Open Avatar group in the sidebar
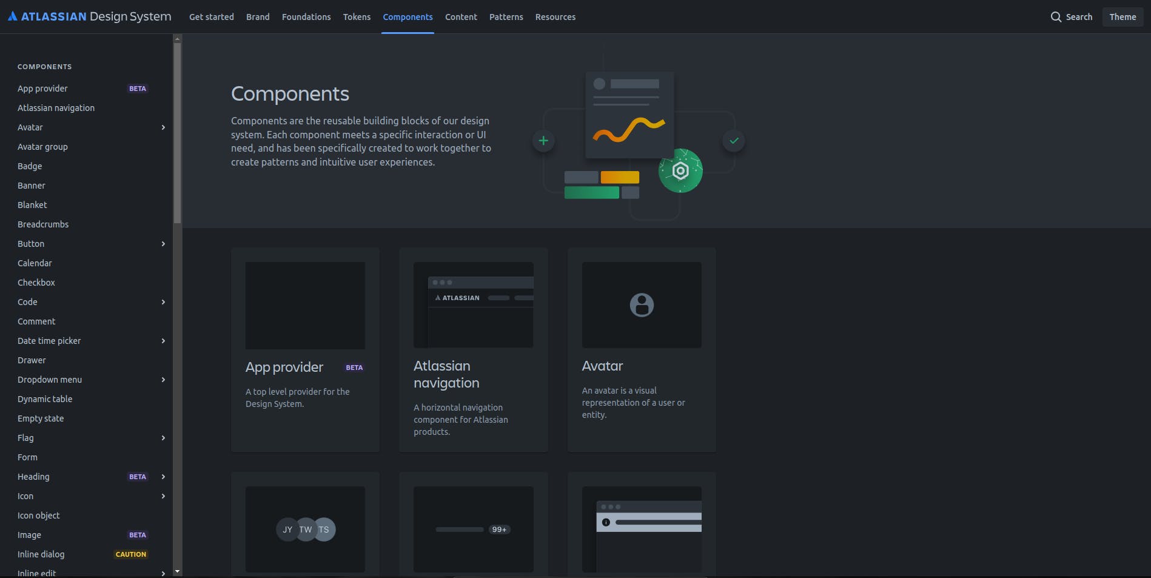The width and height of the screenshot is (1151, 578). click(42, 147)
